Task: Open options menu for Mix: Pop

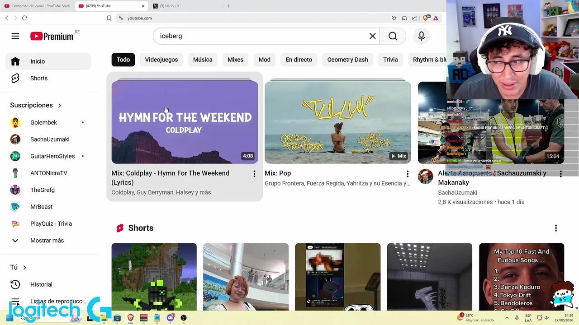Action: 407,174
